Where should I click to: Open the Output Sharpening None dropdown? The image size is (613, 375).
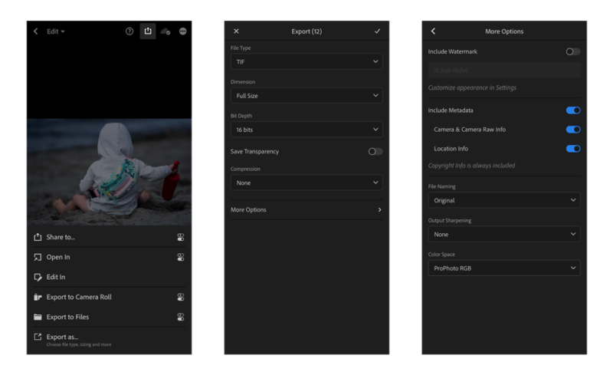point(504,235)
